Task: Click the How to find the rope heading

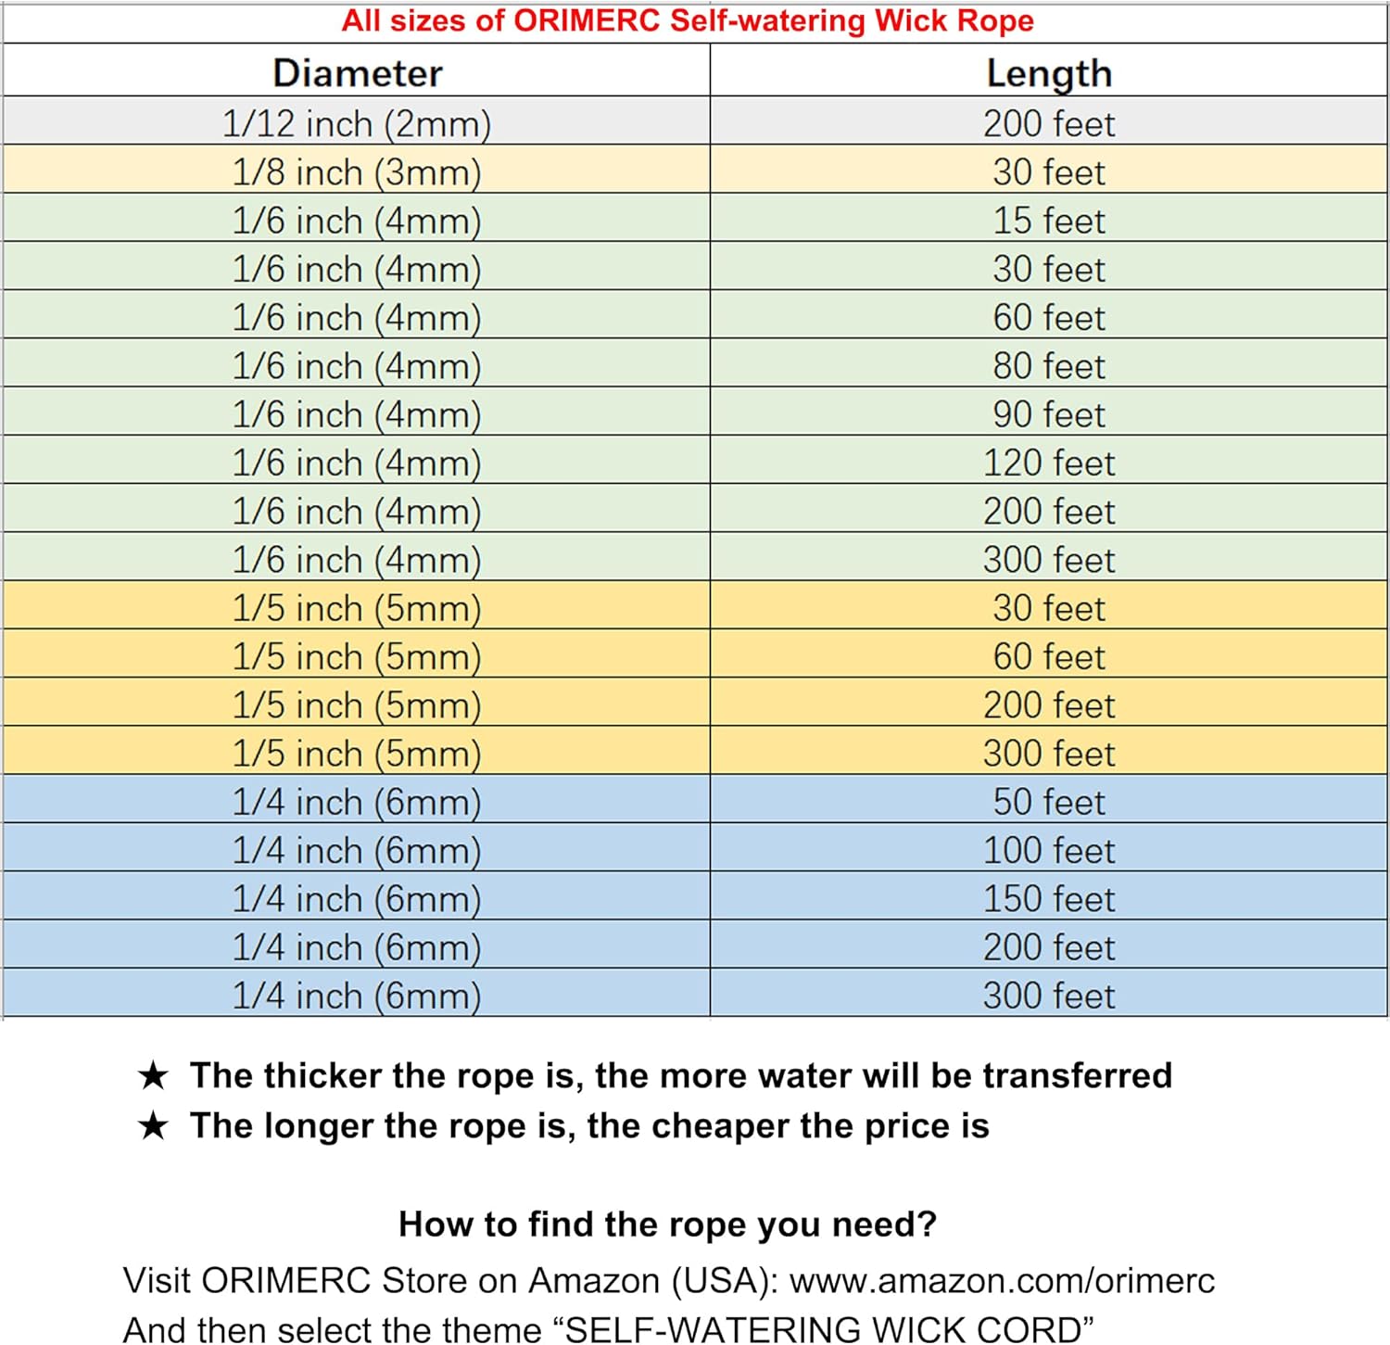Action: (667, 1224)
